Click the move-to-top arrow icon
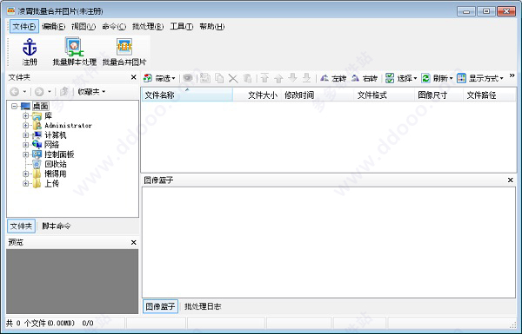 (264, 78)
